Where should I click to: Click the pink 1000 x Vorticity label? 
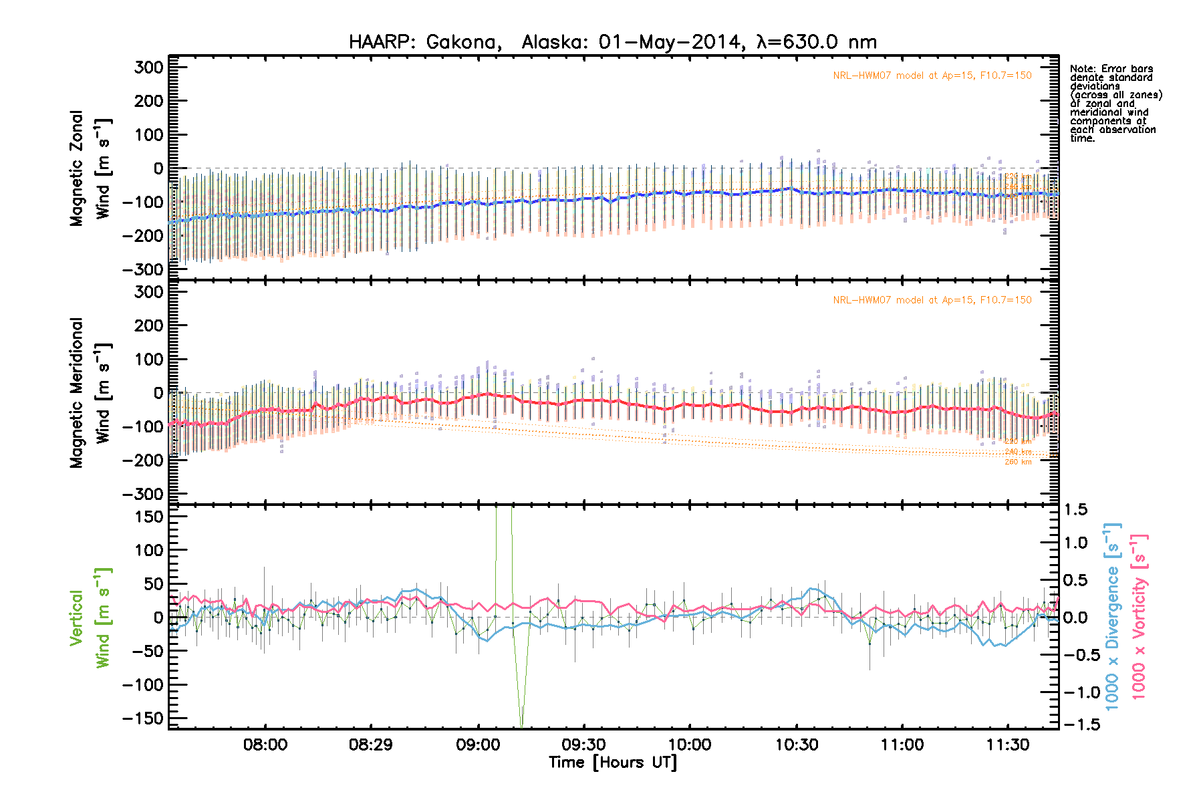pos(1139,618)
